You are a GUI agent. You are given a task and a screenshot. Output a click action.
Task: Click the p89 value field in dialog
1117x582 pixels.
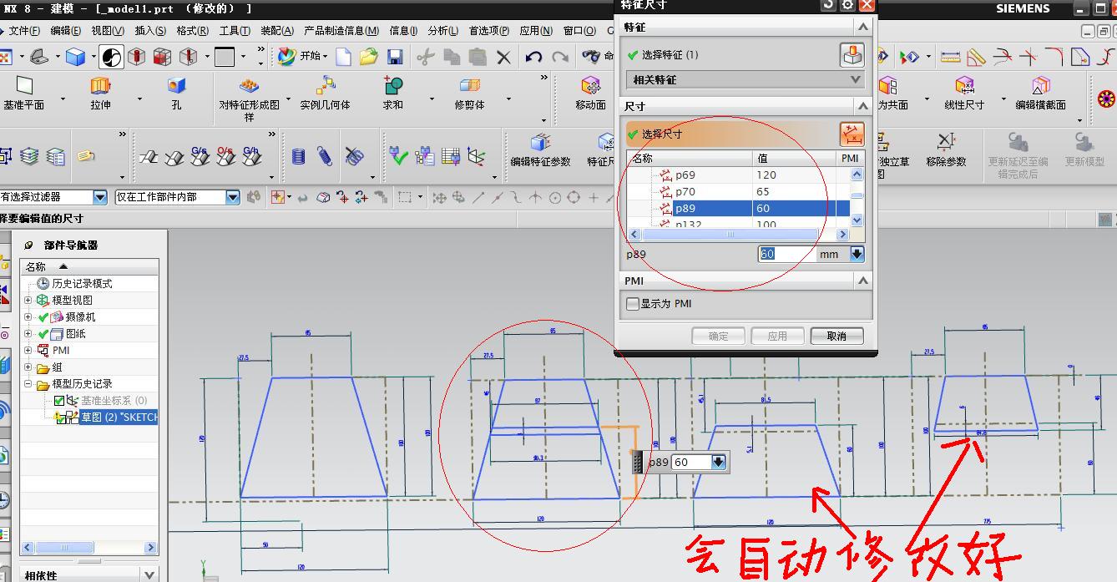[786, 255]
